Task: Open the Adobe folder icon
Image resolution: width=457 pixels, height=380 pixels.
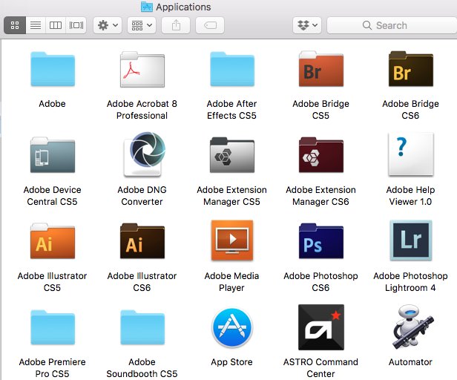Action: pos(53,69)
